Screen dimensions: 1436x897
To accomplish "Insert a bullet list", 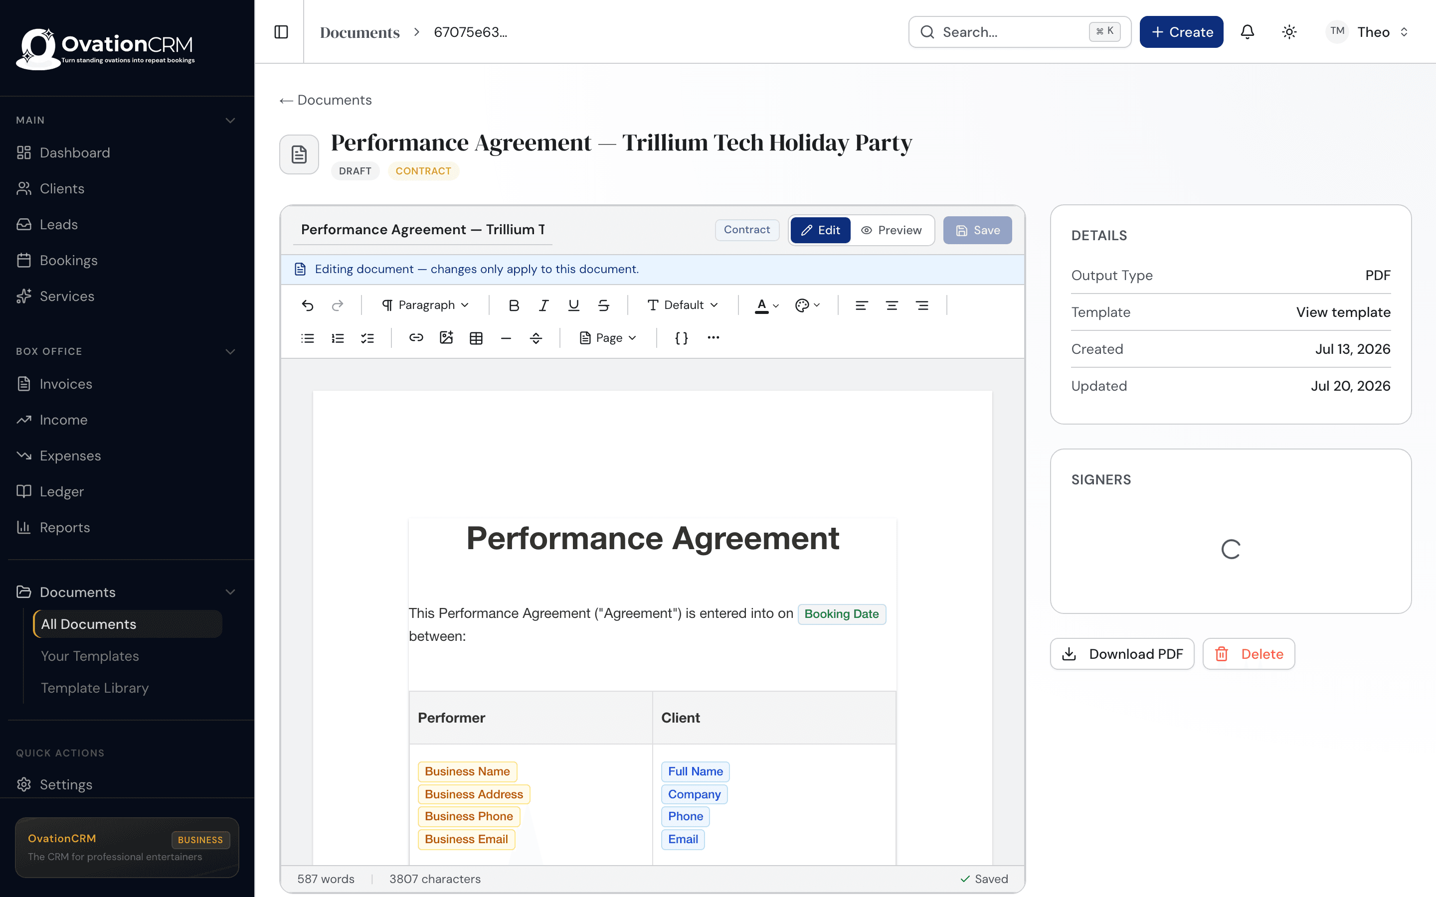I will click(307, 338).
